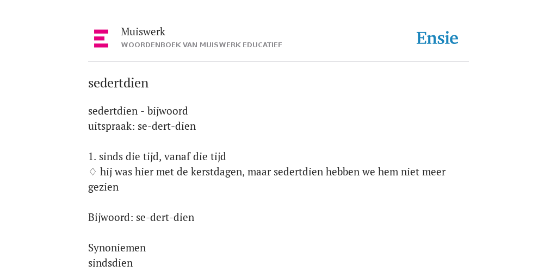Click the pink Ensie E logo icon

(101, 39)
